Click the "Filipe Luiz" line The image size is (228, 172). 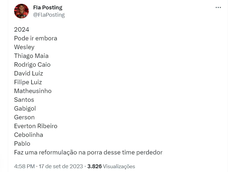[x=28, y=82]
